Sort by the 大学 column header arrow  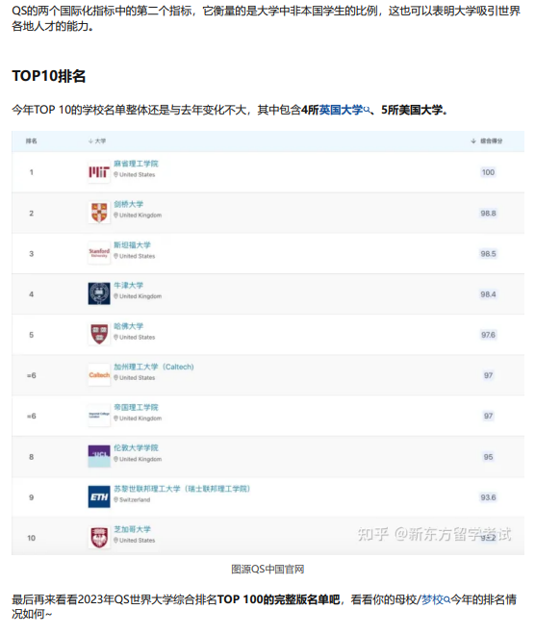click(x=90, y=140)
